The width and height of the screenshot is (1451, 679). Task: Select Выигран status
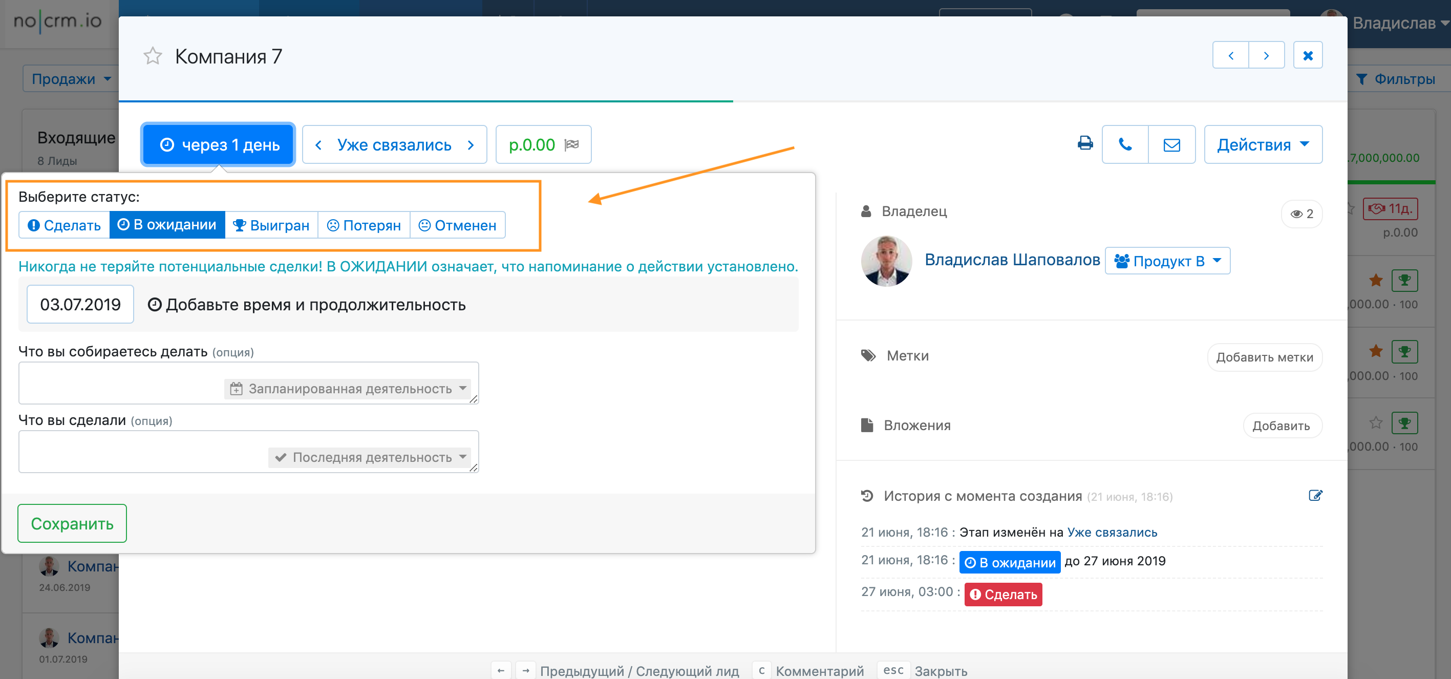coord(271,225)
